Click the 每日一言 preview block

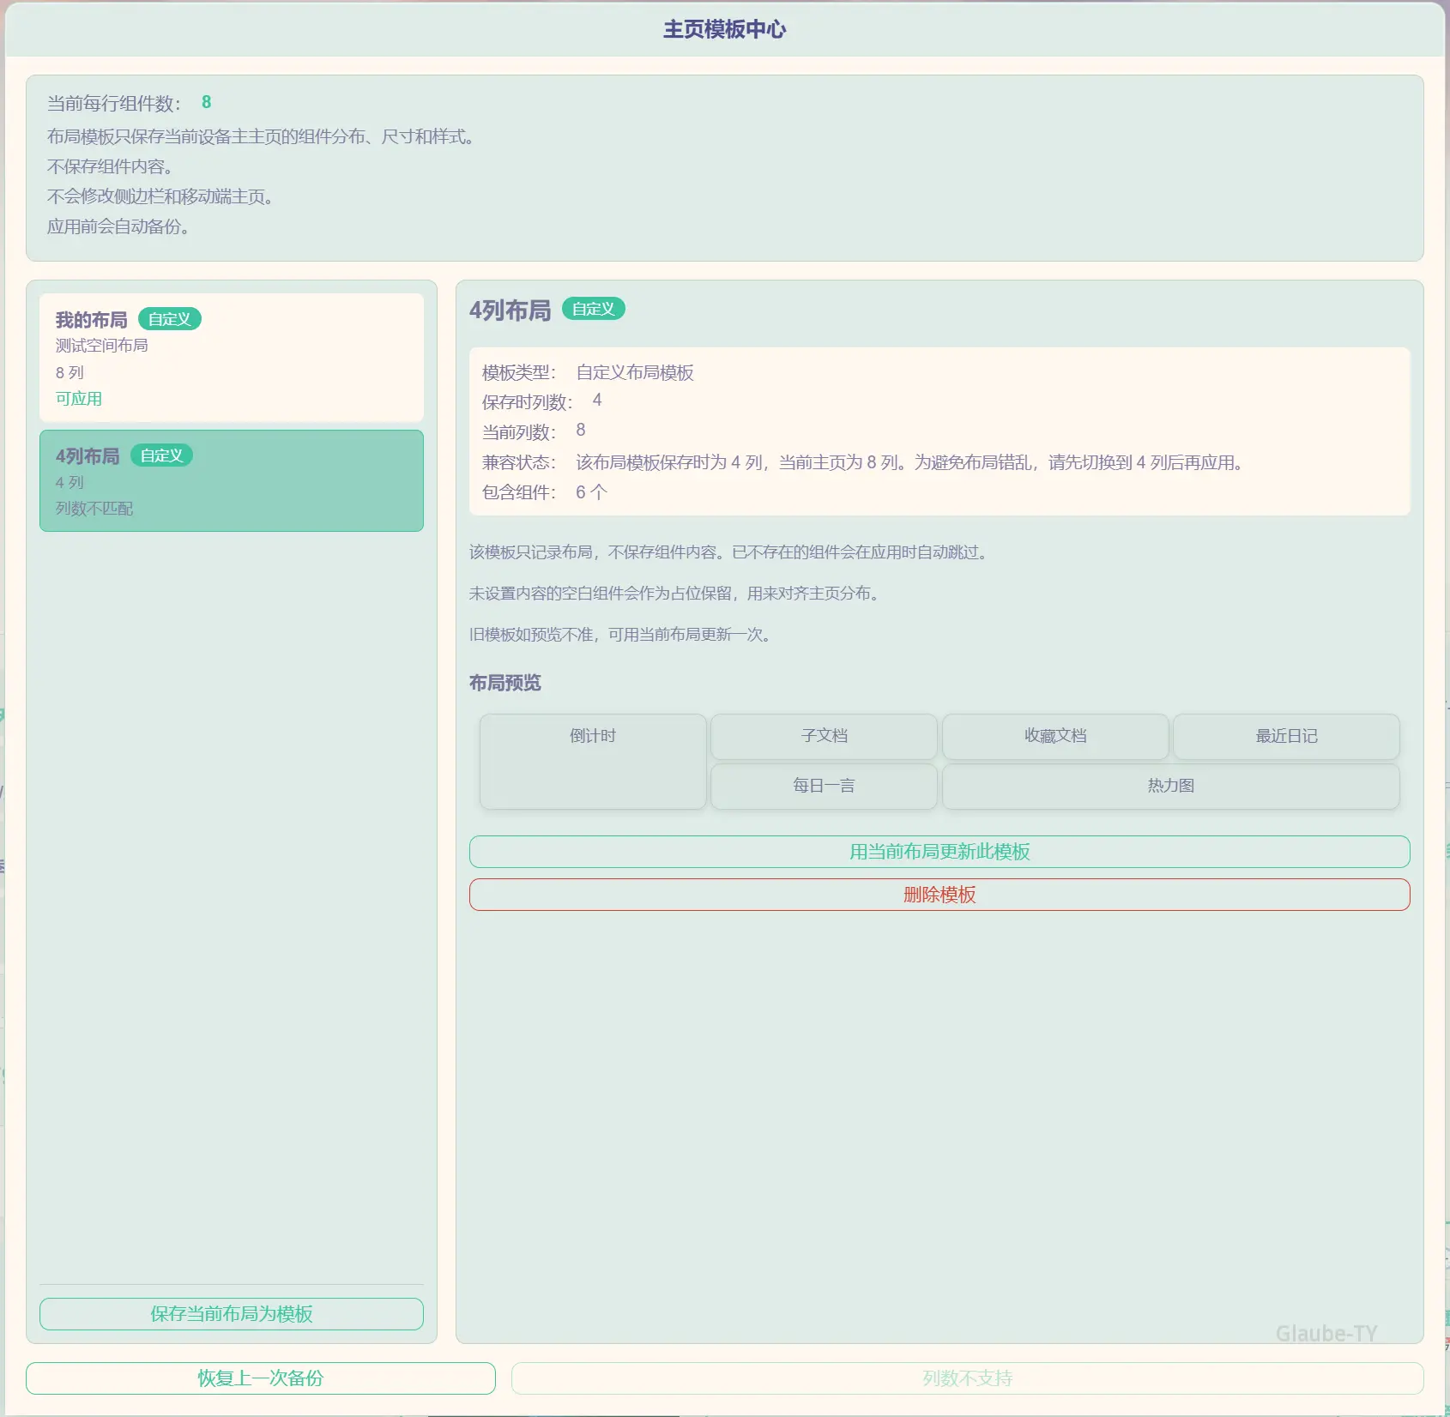(824, 786)
